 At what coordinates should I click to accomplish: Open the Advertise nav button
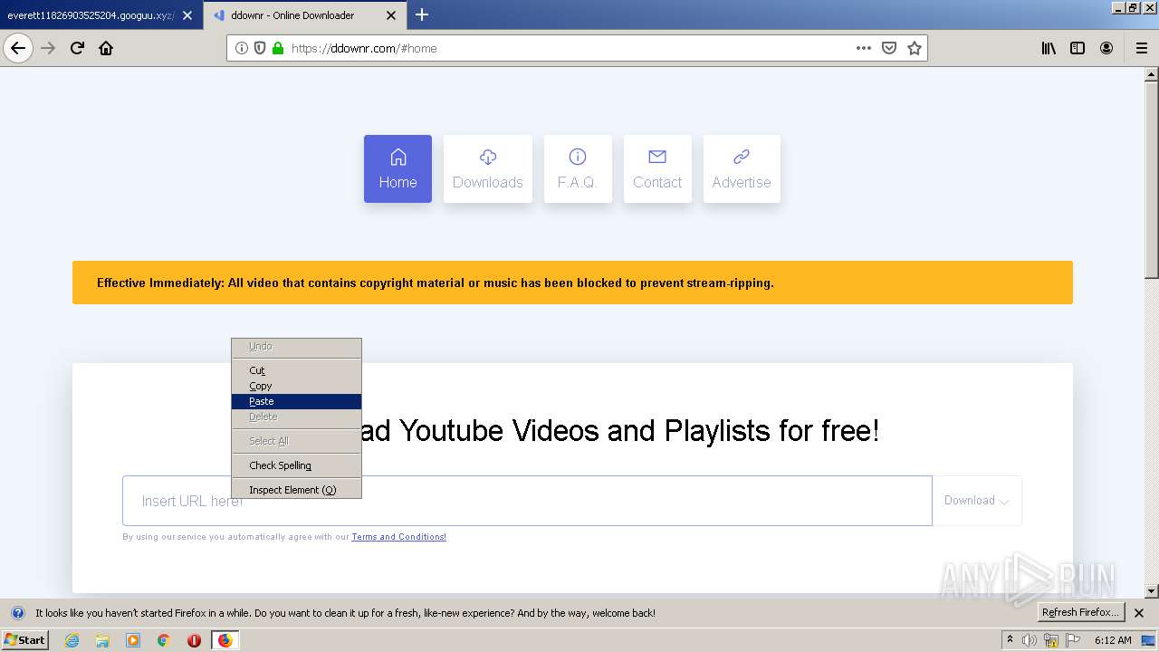742,169
